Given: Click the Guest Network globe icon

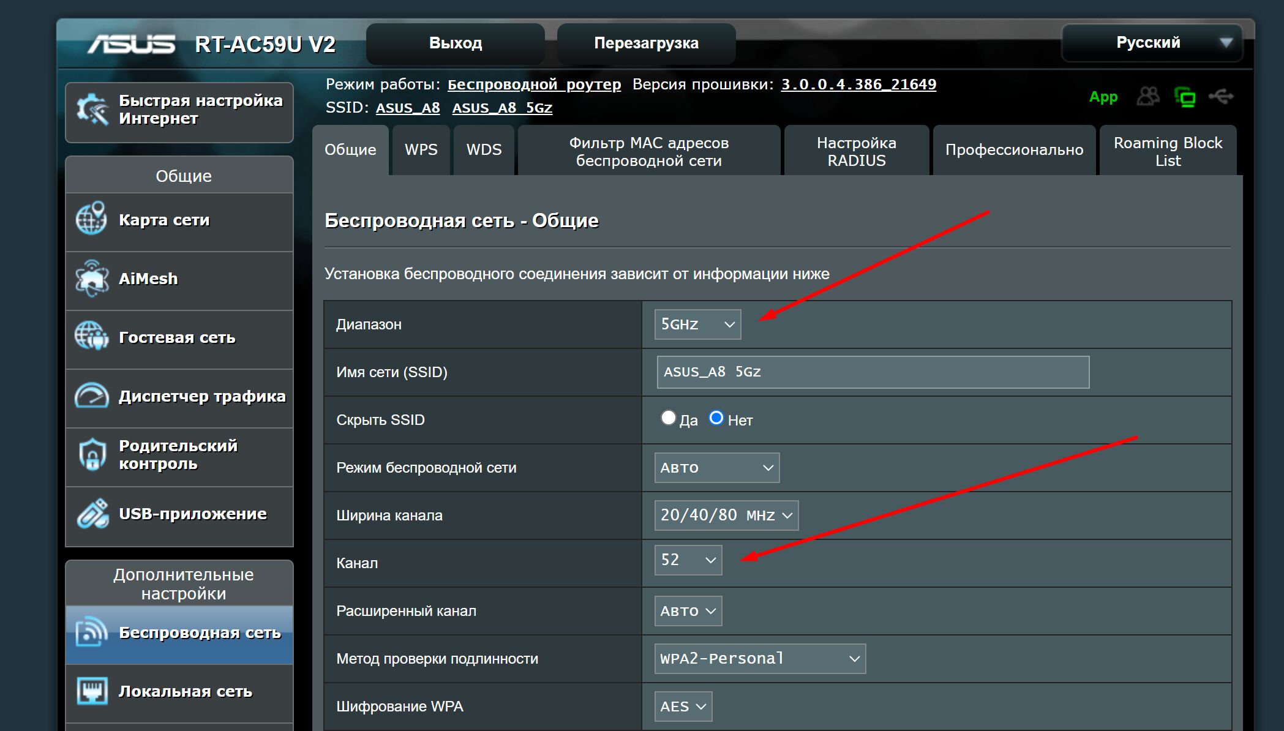Looking at the screenshot, I should point(91,337).
